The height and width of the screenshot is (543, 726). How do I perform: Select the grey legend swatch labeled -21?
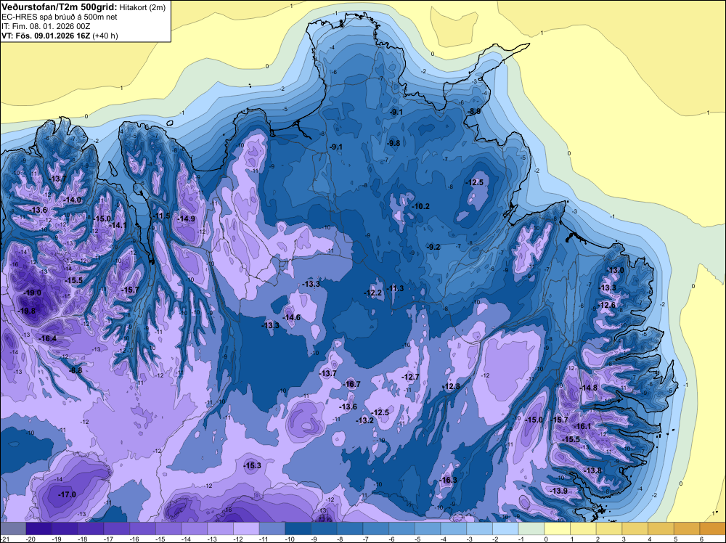coord(13,528)
